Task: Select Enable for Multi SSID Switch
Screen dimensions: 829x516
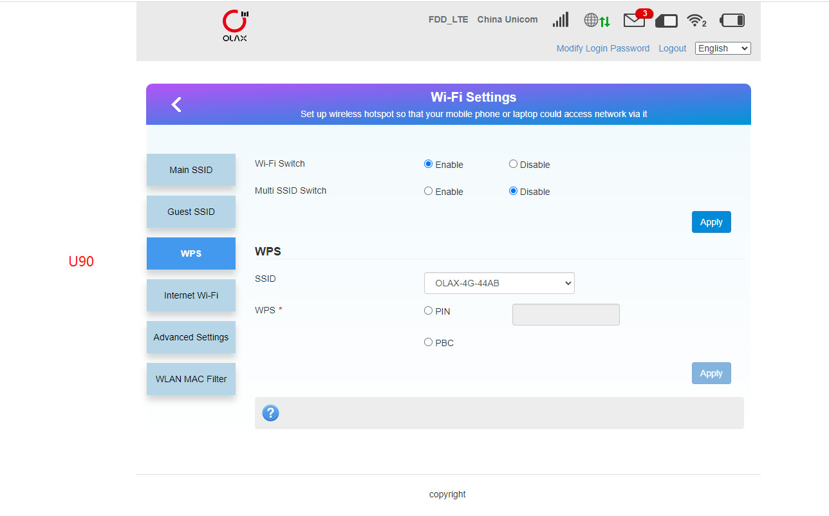Action: pos(428,191)
